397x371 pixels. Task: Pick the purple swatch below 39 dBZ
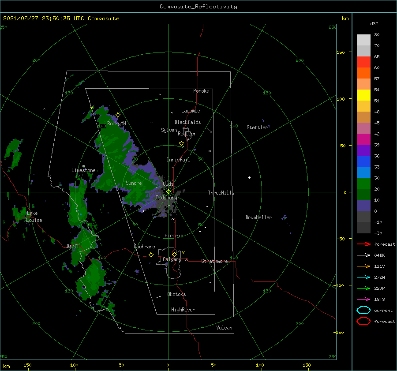(x=363, y=150)
